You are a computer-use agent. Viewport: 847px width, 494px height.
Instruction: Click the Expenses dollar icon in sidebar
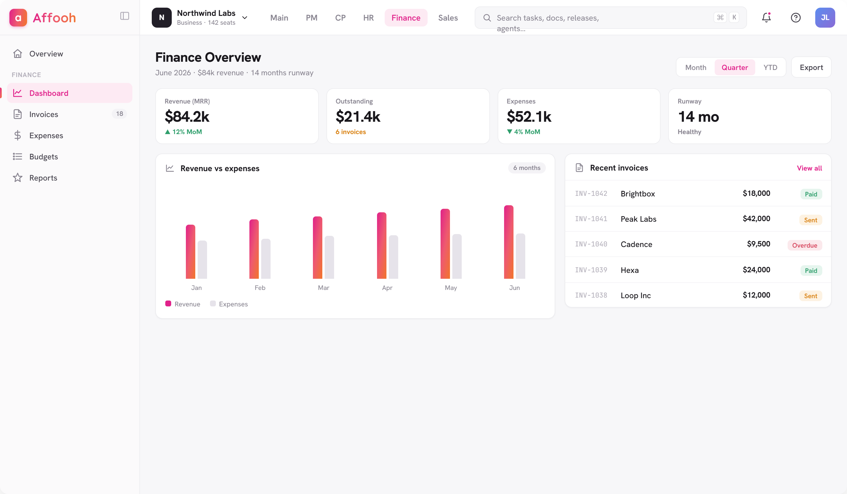point(17,135)
